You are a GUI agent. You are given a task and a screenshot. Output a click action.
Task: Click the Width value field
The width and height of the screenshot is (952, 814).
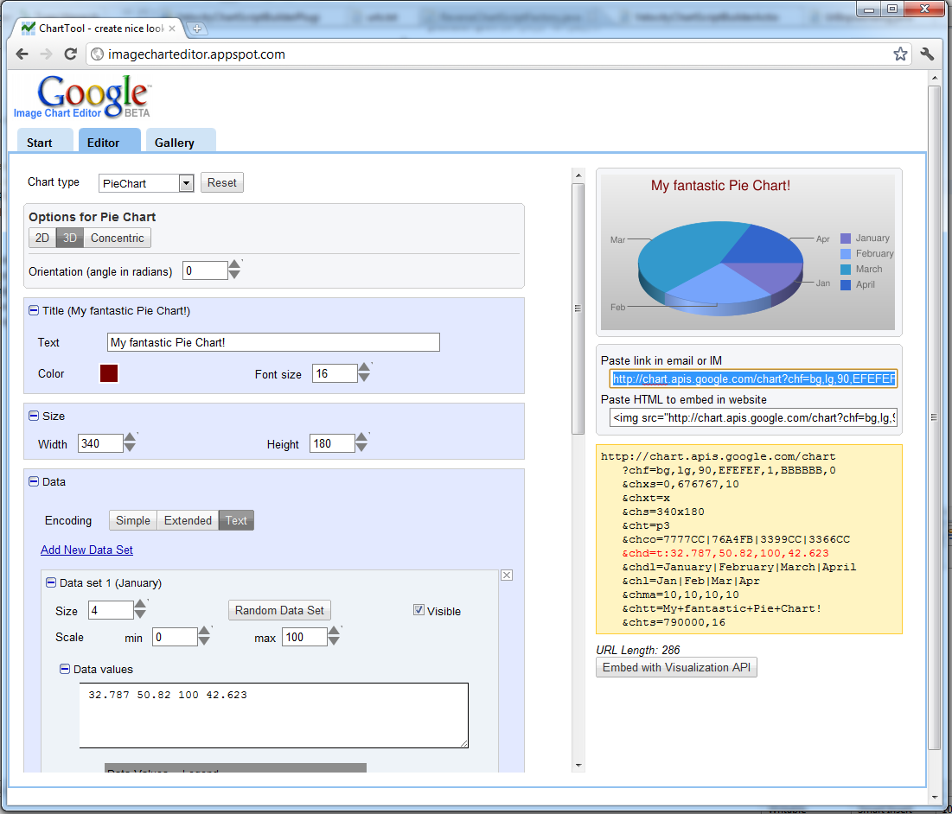click(x=100, y=443)
